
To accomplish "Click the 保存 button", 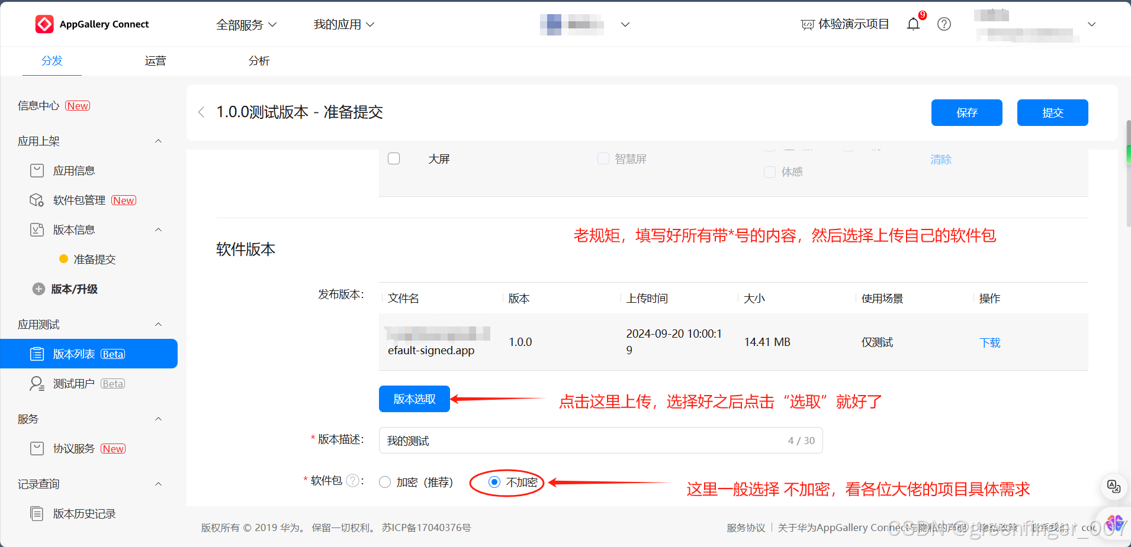I will [967, 112].
